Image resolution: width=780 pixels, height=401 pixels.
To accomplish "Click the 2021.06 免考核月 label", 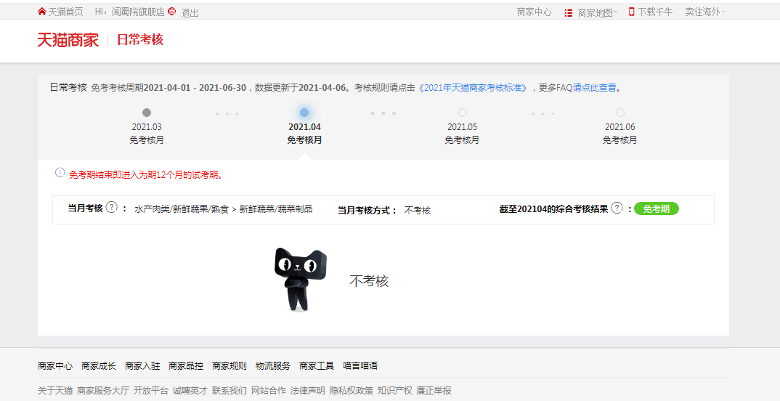I will (619, 140).
